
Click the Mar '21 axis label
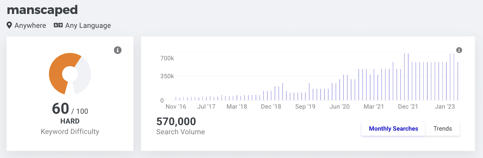click(374, 107)
